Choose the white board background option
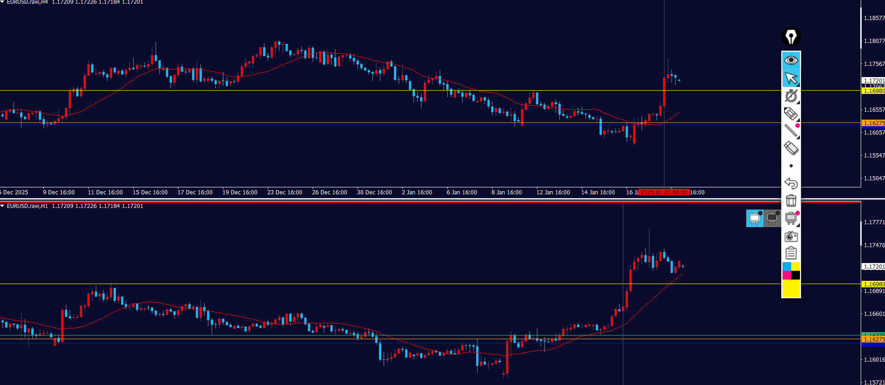The image size is (885, 385). tap(755, 218)
